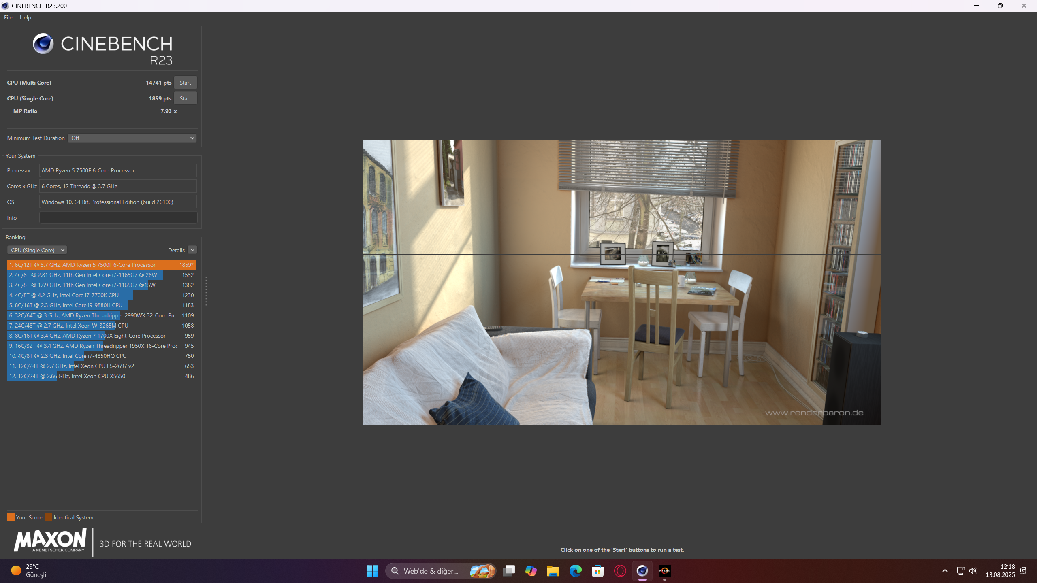This screenshot has width=1037, height=583.
Task: Select the i7-1165G7 @15W ranking row
Action: pyautogui.click(x=102, y=285)
